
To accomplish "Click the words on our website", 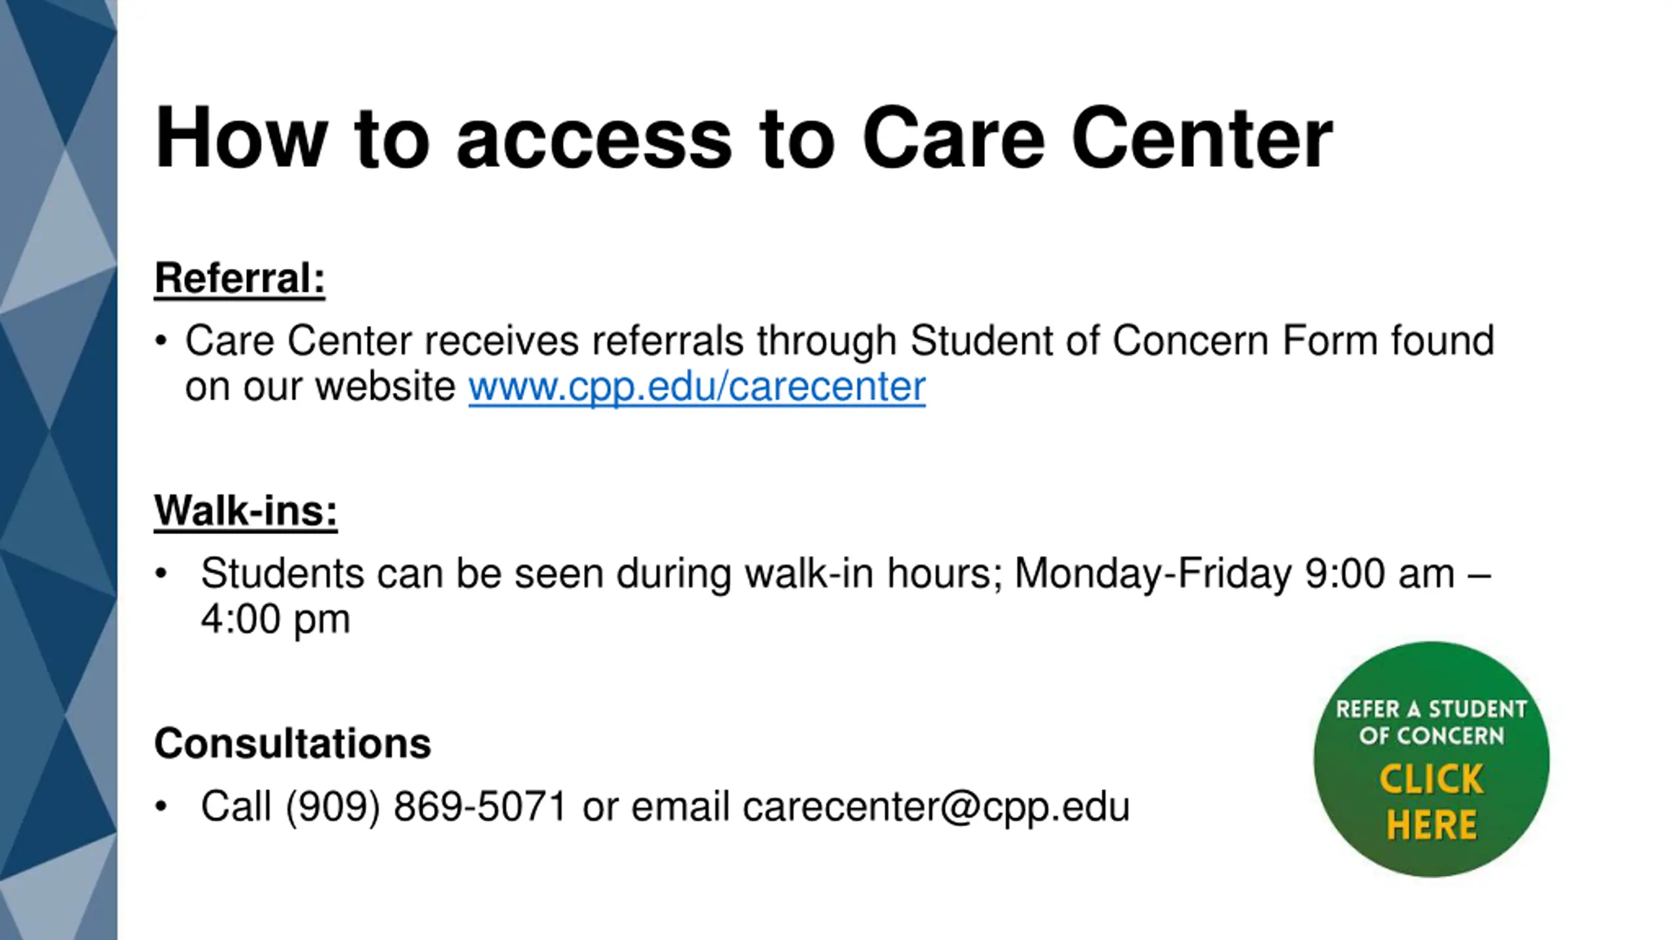I will coord(319,386).
